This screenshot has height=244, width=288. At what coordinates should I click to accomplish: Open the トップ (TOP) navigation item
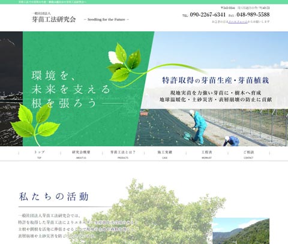[40, 154]
